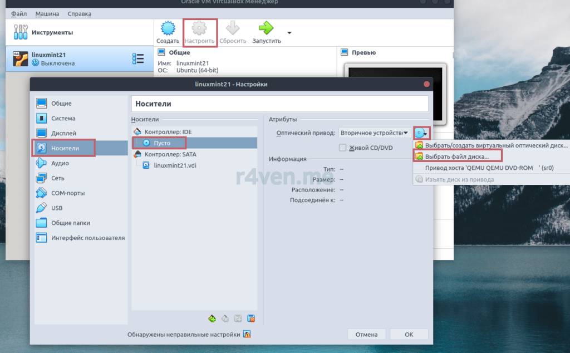Select linuxmint21.vdi in the storage tree
The image size is (570, 353).
(174, 165)
